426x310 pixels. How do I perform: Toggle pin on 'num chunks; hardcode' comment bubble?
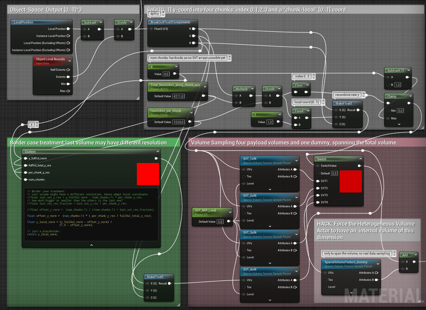[x=229, y=57]
